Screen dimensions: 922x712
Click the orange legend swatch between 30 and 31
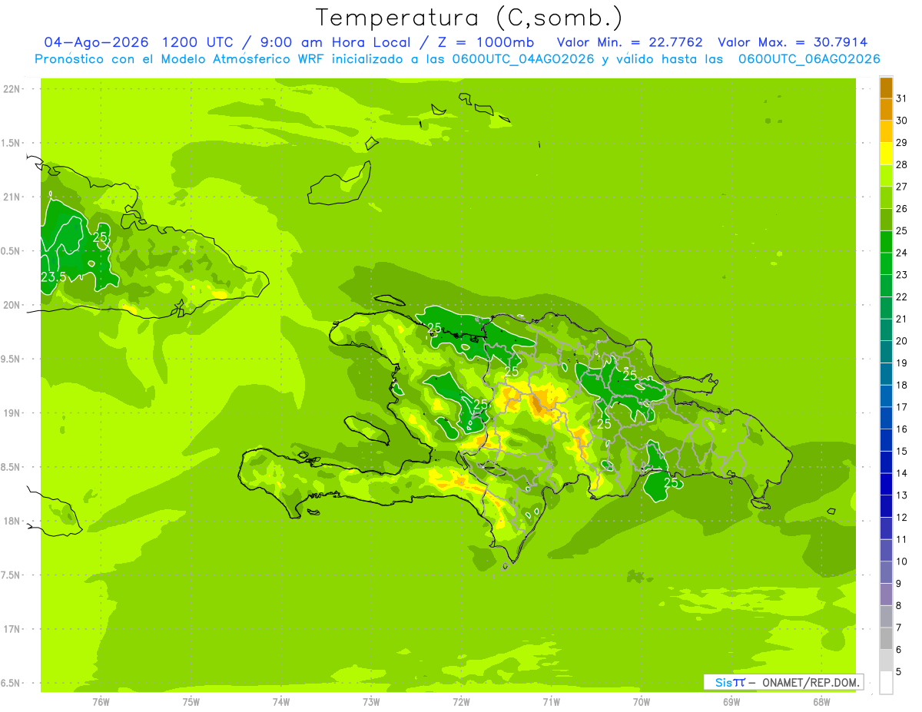pos(886,109)
